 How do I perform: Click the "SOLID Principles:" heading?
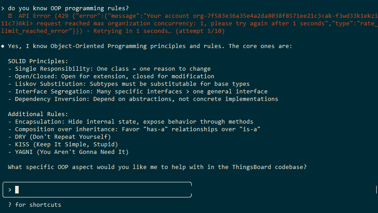click(38, 61)
